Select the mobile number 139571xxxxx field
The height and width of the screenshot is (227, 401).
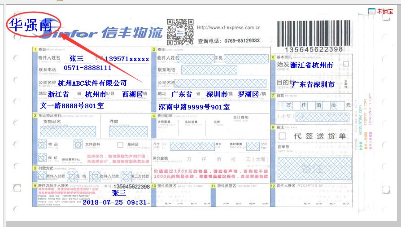click(x=127, y=59)
